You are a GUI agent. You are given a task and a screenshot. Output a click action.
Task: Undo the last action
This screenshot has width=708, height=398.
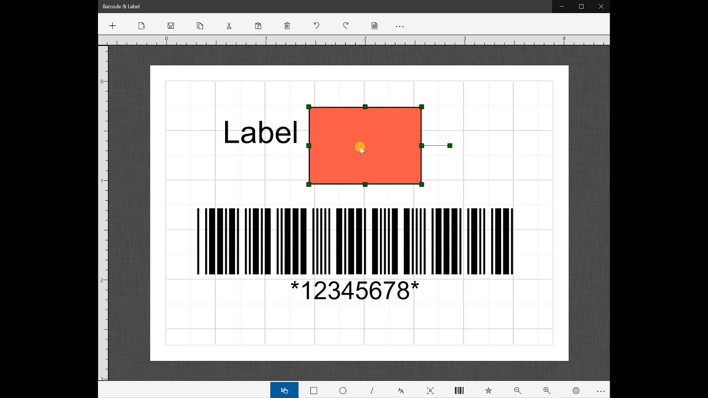point(316,26)
